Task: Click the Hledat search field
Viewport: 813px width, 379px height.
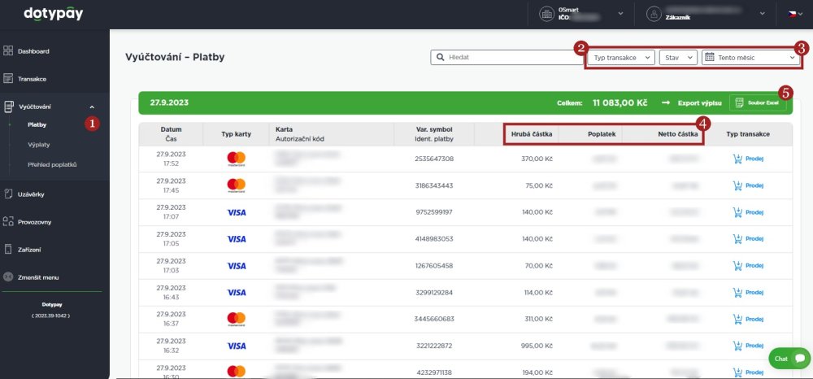Action: coord(506,58)
